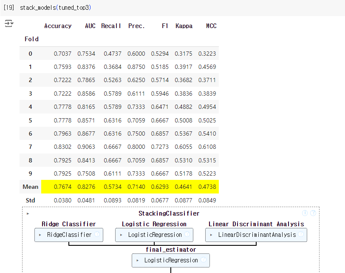Select Mean accuracy value 0.7674

point(62,187)
